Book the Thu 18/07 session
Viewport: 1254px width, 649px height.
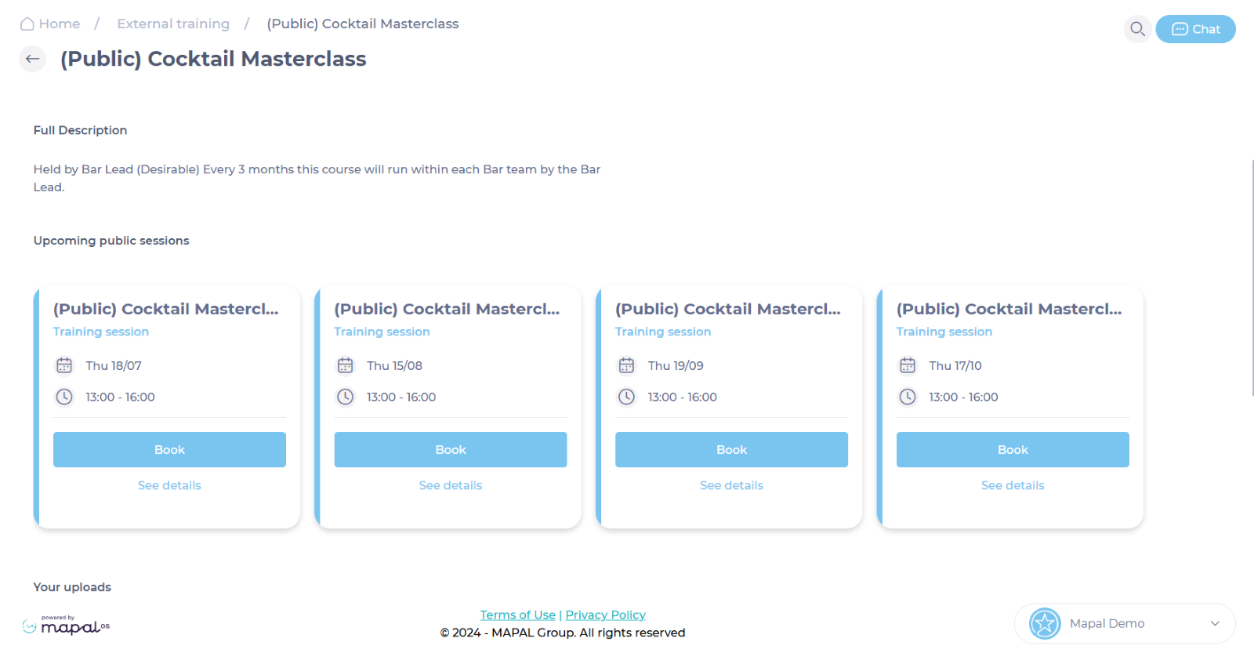169,450
